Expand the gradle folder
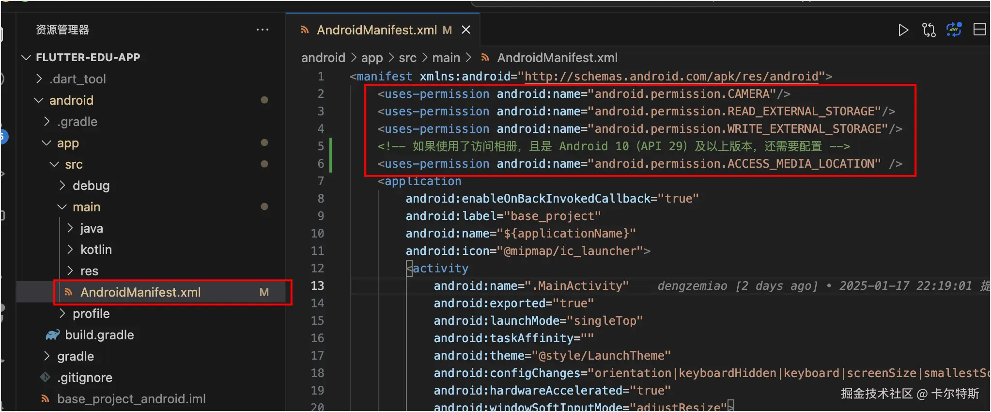The width and height of the screenshot is (991, 412). pos(47,356)
